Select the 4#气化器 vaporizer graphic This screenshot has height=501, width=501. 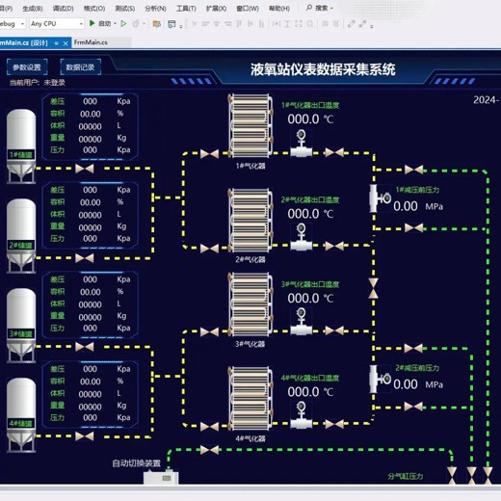pyautogui.click(x=250, y=398)
